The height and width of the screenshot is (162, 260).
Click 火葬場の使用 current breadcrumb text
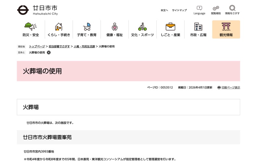point(107,46)
